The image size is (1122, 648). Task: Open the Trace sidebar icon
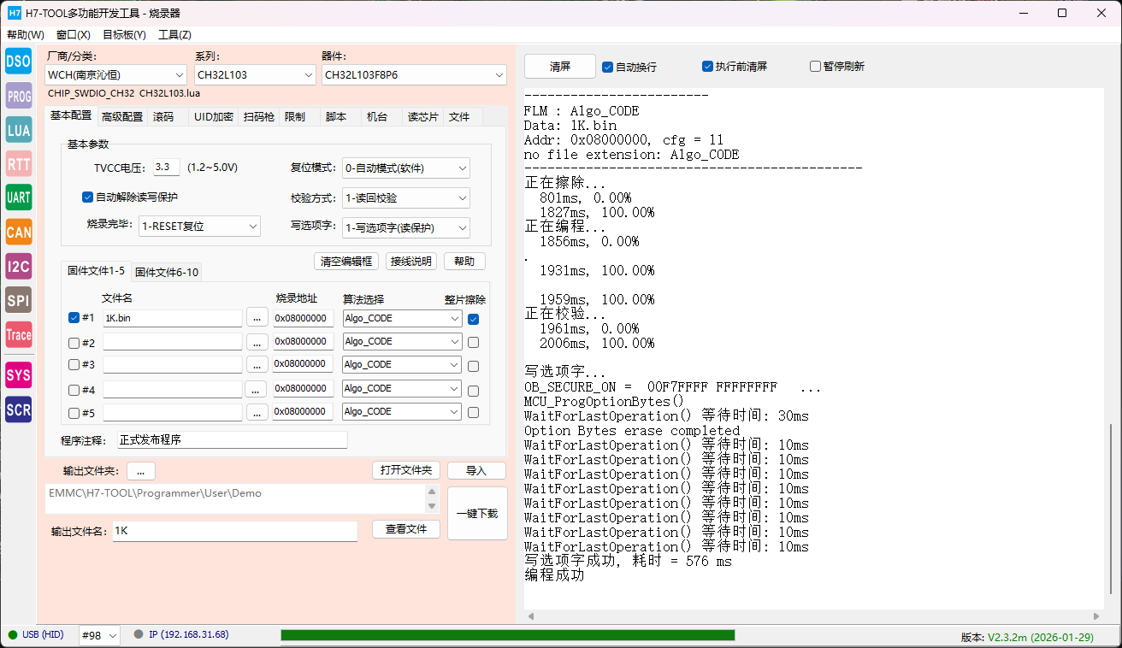pyautogui.click(x=18, y=335)
